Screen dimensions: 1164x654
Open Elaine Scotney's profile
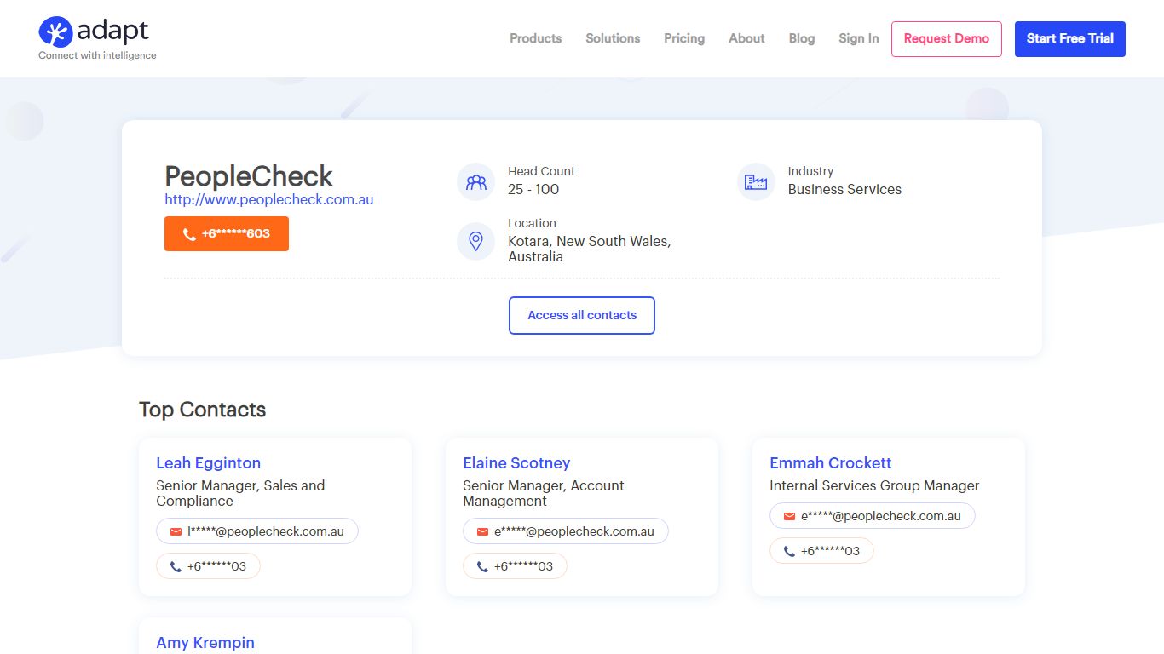click(516, 463)
